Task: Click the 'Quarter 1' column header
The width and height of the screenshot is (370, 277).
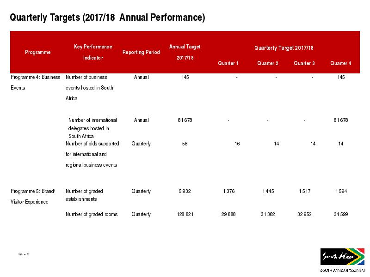Action: [x=228, y=63]
